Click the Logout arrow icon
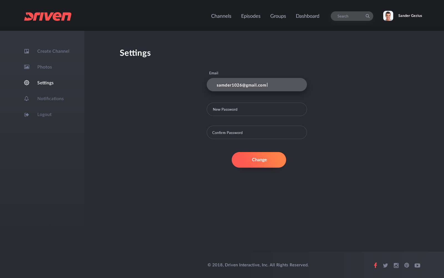Image resolution: width=444 pixels, height=278 pixels. [27, 115]
